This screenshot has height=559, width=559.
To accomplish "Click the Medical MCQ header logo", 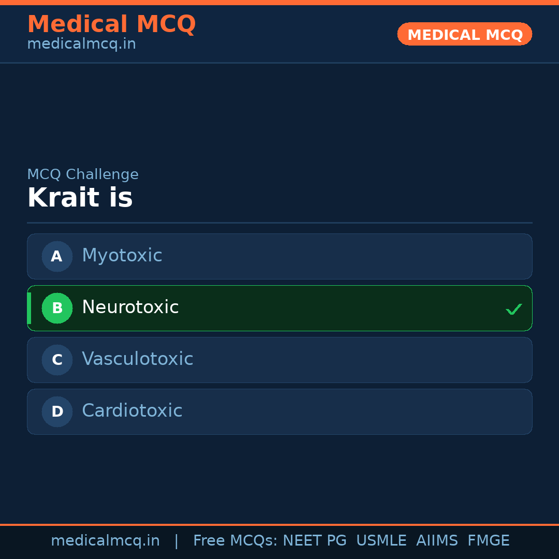I will [x=111, y=24].
